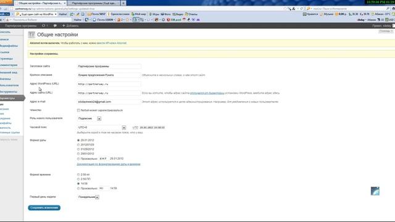Select date format '29.01.2012' radio

(x=78, y=140)
